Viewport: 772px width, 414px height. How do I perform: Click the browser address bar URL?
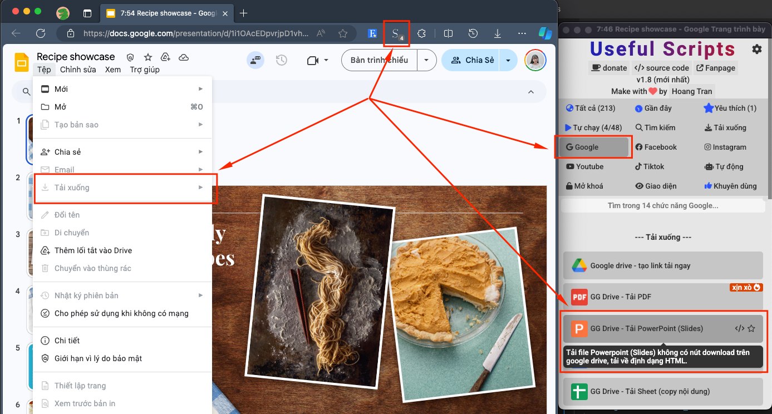195,33
